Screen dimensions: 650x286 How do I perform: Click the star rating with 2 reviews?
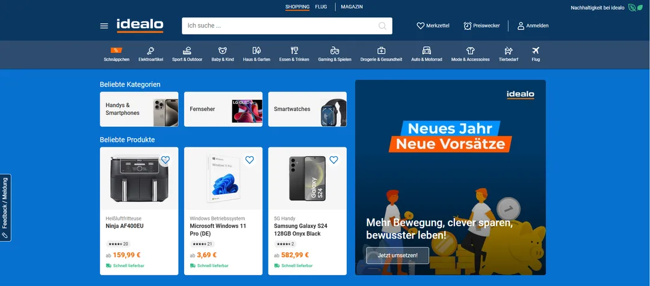click(285, 244)
